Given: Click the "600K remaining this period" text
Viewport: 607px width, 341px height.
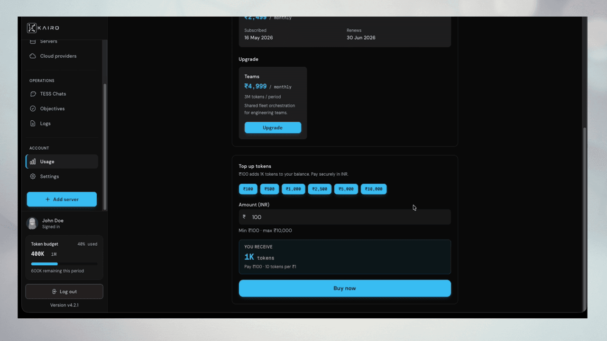Looking at the screenshot, I should [57, 271].
